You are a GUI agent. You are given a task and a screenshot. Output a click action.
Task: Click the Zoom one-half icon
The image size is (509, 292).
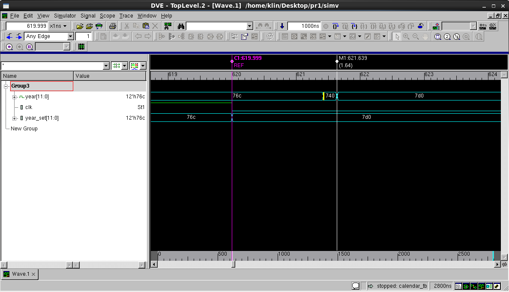[456, 37]
